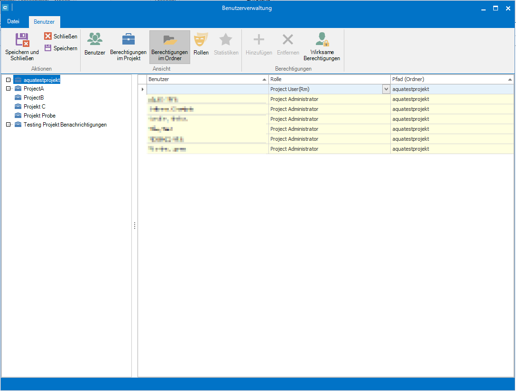The height and width of the screenshot is (391, 516).
Task: Expand the aquatestprojekt tree node
Action: point(9,80)
